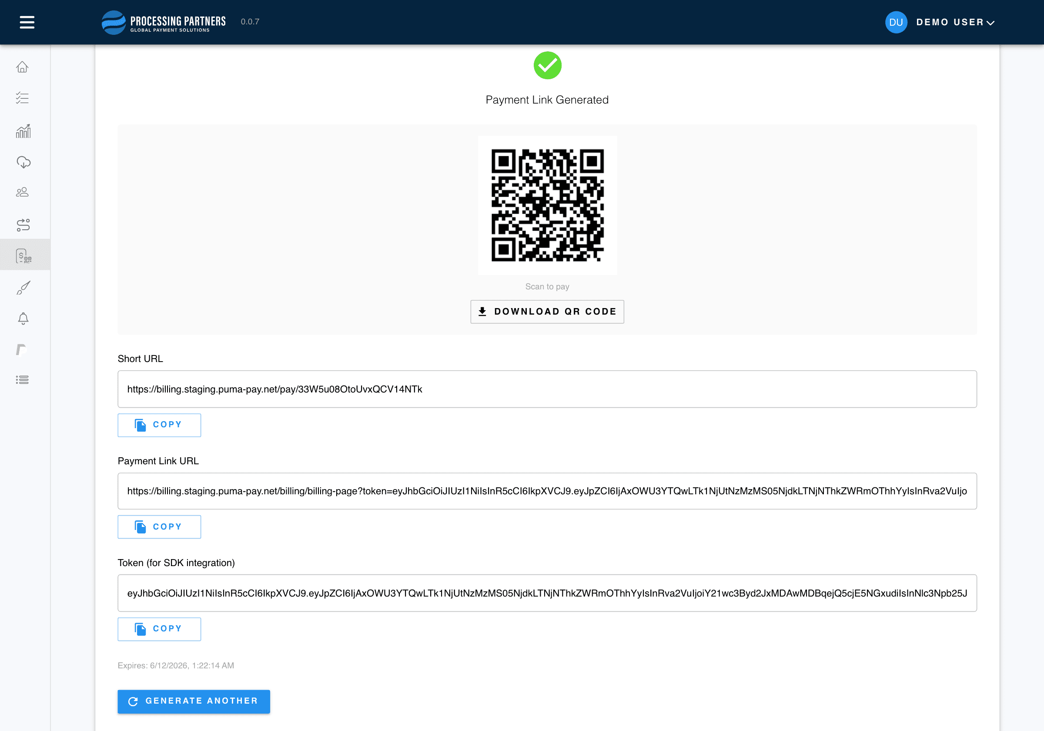Open the users group sidebar icon

click(22, 192)
